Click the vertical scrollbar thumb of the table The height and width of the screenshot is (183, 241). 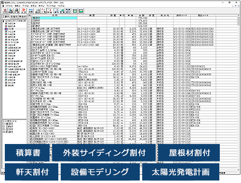(239, 21)
